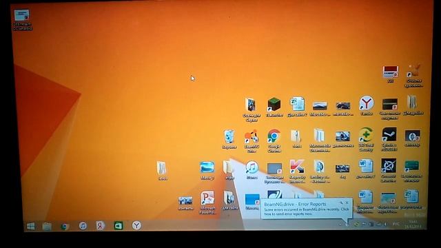The width and height of the screenshot is (441, 248).
Task: Close the BeamNG.drive error balloon
Action: coord(347,203)
